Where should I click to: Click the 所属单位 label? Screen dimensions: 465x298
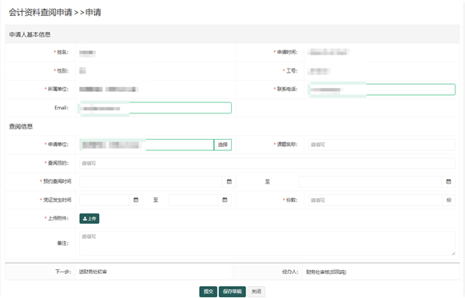tap(58, 89)
